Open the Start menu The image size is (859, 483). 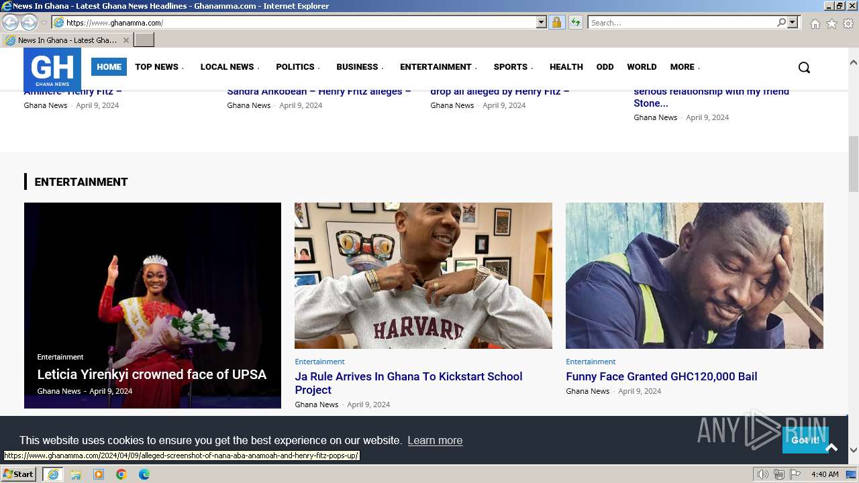19,474
